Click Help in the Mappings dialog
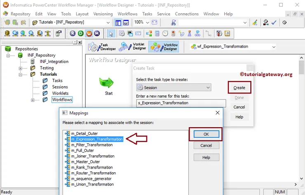Viewport: 305px width, 195px height. tap(206, 157)
